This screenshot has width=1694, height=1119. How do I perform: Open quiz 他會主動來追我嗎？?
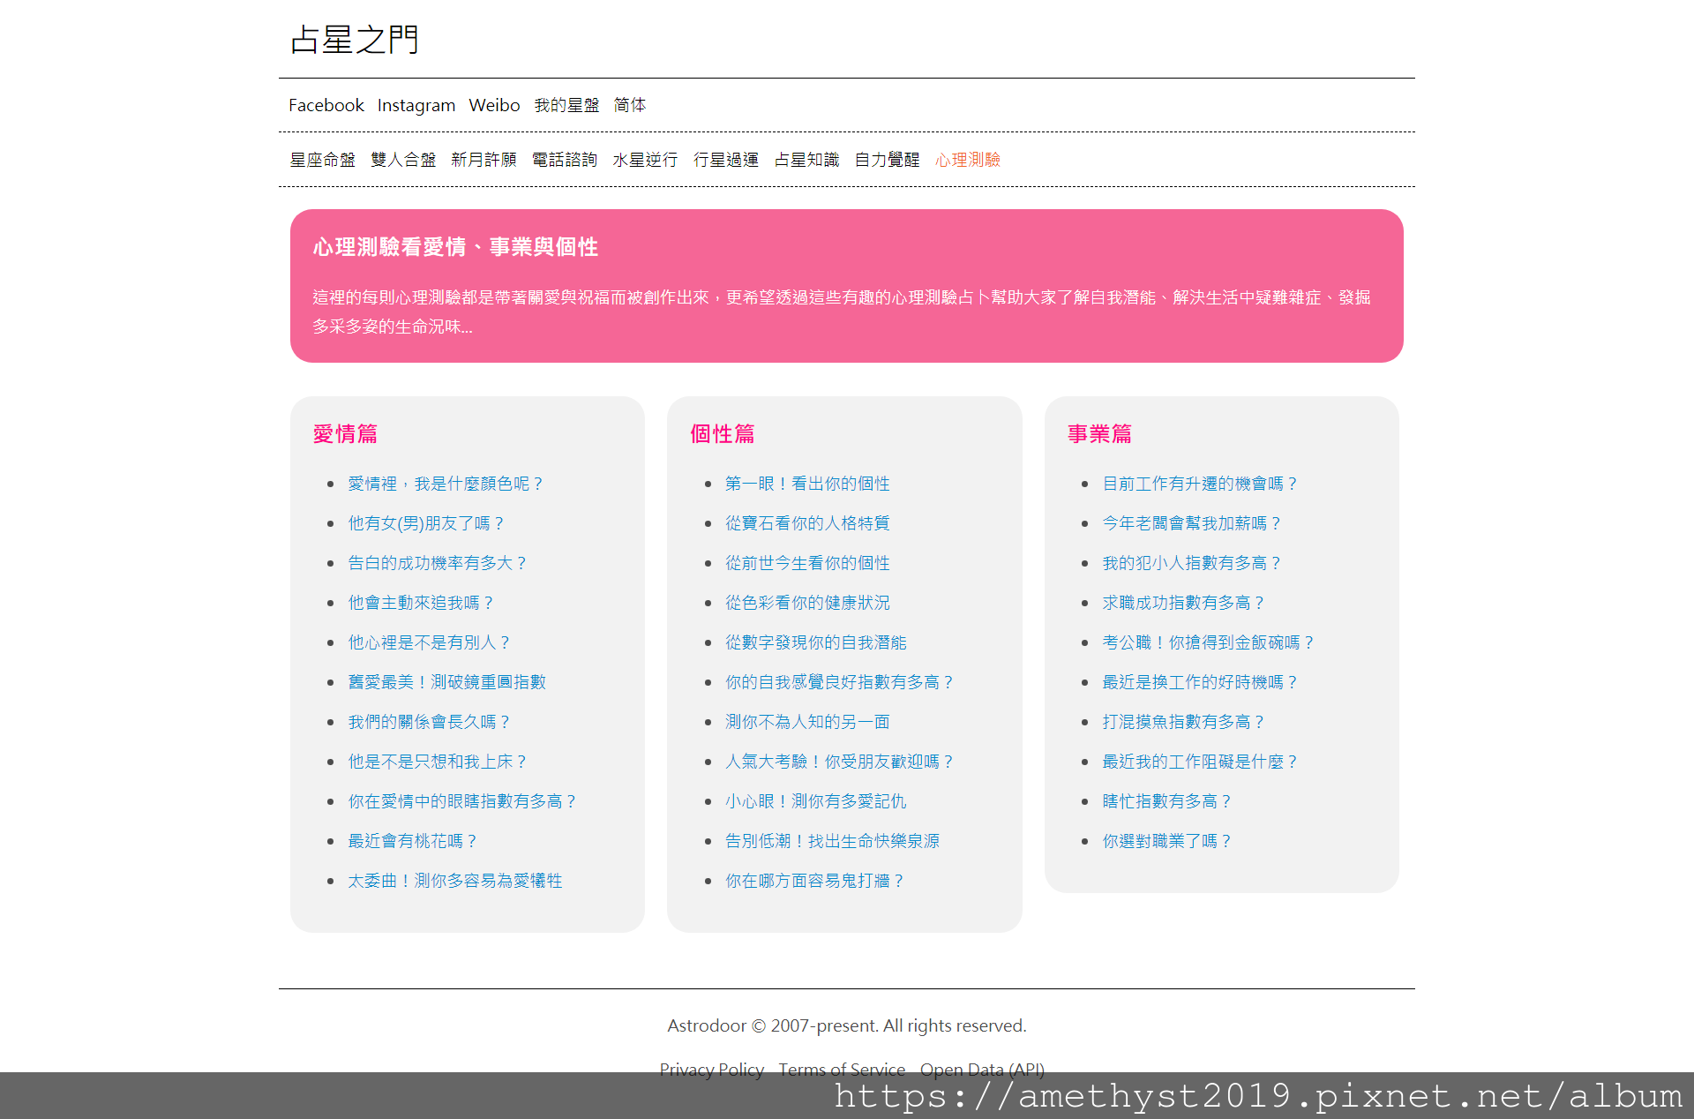(x=422, y=603)
